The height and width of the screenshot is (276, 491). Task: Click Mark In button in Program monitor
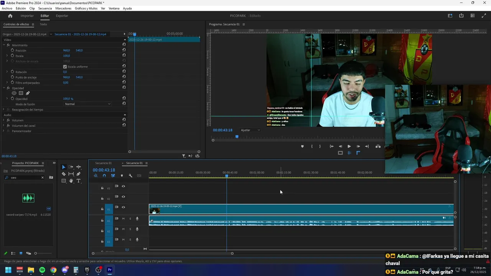click(311, 146)
